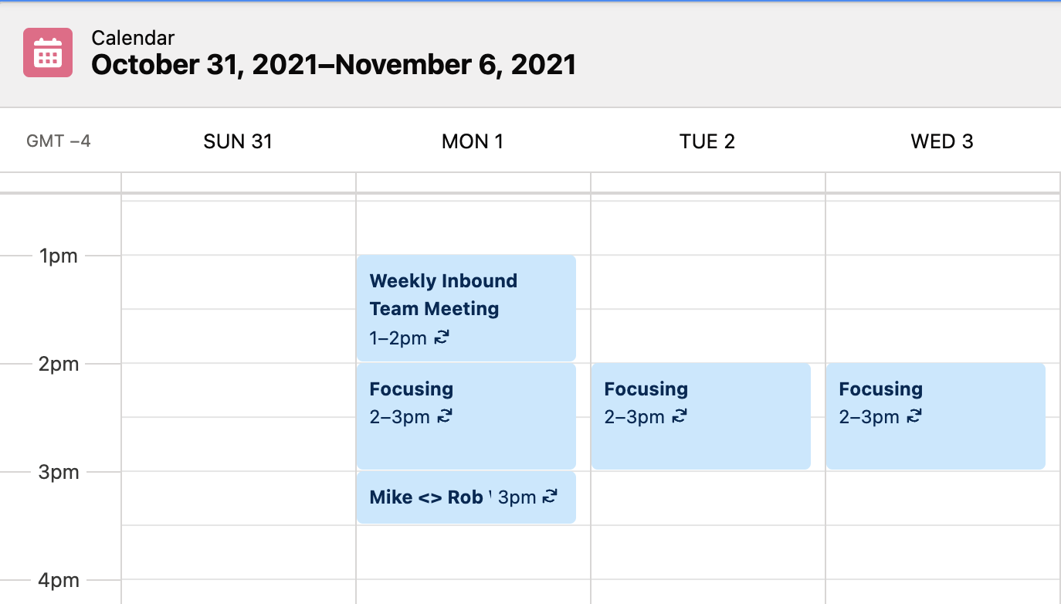Click recurring icon on Tuesday Focusing event
Viewport: 1061px width, 604px height.
pyautogui.click(x=680, y=416)
